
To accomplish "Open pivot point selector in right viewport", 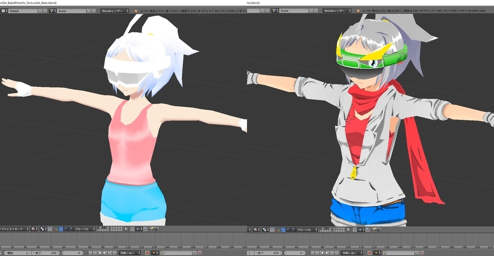I will coord(265,230).
